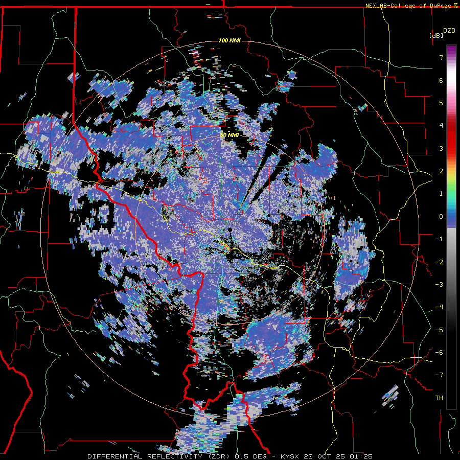Click the -7 value on the scale
Screen dimensions: 460x460
click(x=439, y=375)
